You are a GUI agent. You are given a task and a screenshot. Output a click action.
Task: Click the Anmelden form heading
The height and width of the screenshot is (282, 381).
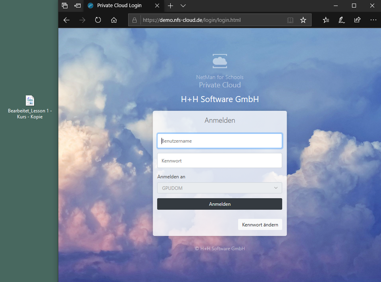pos(219,120)
